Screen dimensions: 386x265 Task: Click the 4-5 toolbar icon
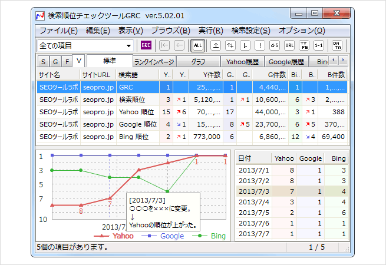[275, 45]
